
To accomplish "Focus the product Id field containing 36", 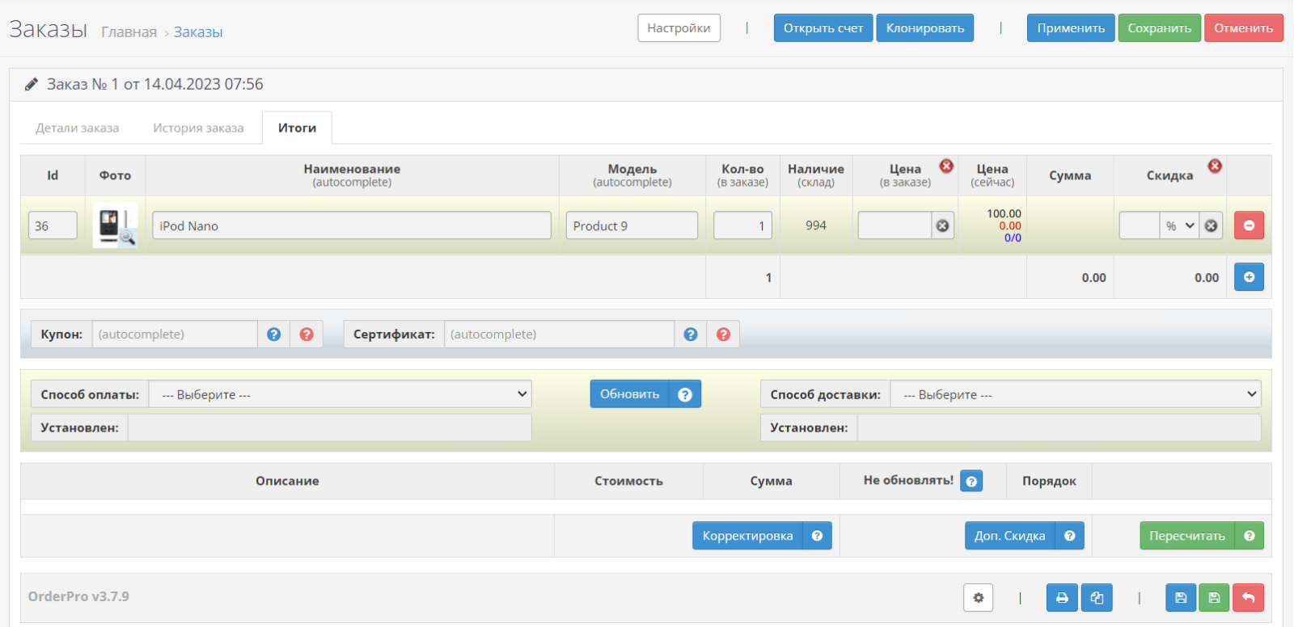I will [53, 225].
